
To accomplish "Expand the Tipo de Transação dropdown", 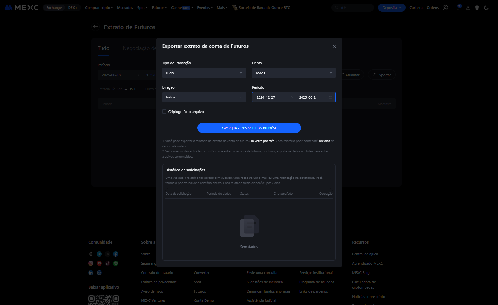I will (x=204, y=73).
